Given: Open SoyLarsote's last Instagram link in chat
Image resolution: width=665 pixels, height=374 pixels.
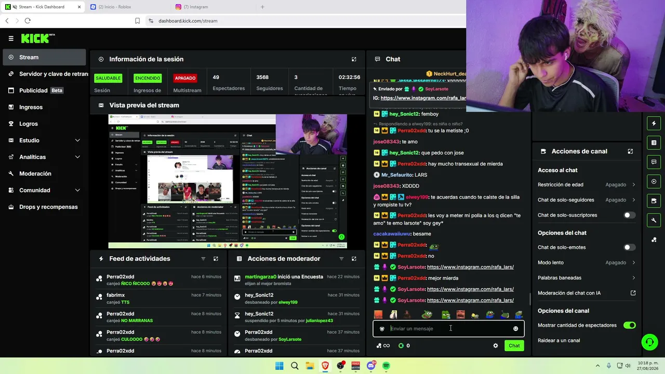Looking at the screenshot, I should [470, 300].
